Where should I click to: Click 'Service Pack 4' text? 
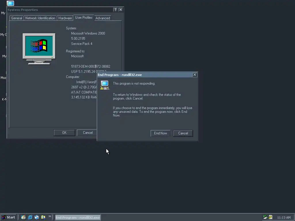[82, 44]
